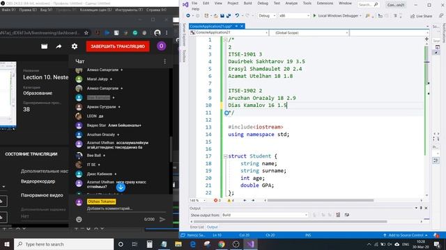
Task: Click the search magnifier in Visual Studio
Action: (376, 5)
